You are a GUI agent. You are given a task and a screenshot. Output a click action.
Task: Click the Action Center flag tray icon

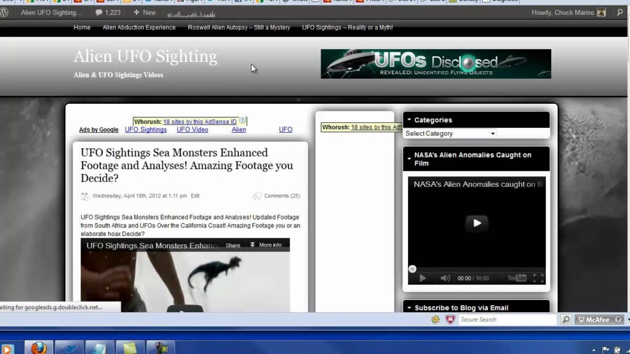coord(606,350)
